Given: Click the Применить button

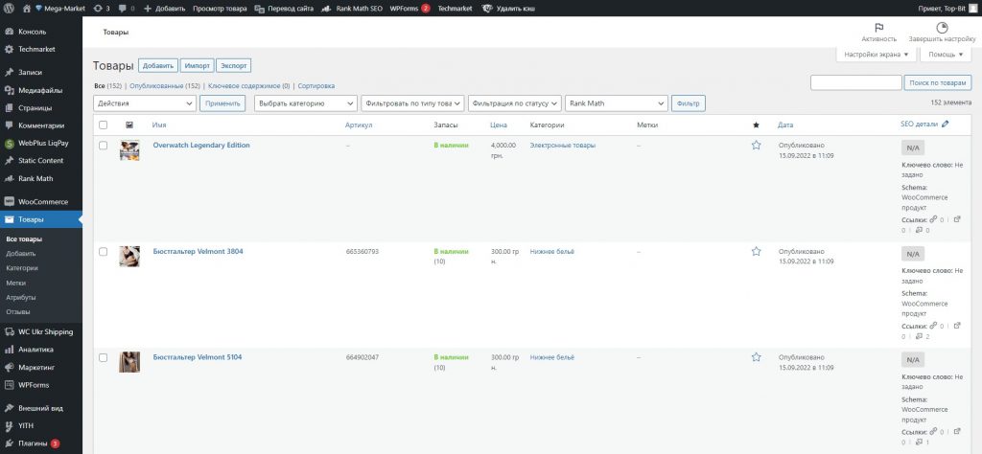Looking at the screenshot, I should [222, 103].
